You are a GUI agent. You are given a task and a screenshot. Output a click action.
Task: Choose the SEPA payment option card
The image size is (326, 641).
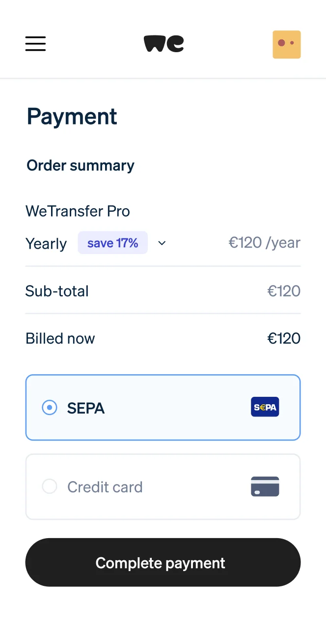click(163, 408)
